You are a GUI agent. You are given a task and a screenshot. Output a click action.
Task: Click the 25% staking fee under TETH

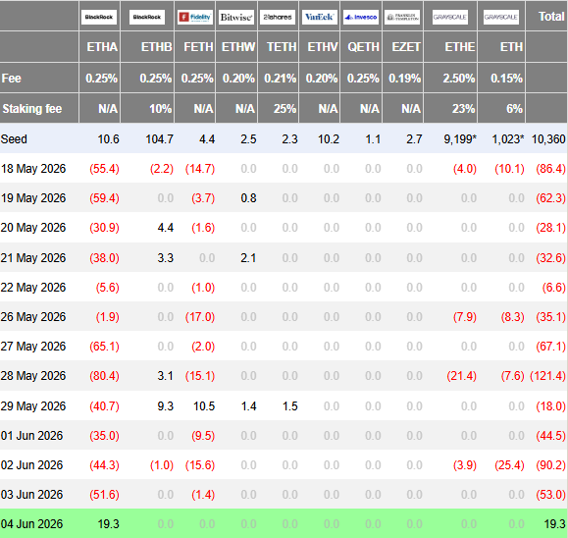tap(284, 108)
